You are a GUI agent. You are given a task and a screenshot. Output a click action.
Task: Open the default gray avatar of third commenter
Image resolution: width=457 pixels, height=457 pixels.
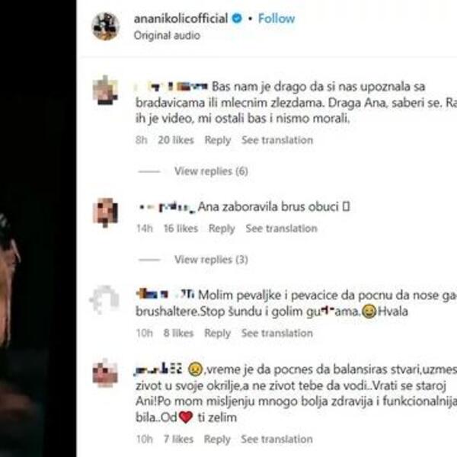pyautogui.click(x=104, y=299)
